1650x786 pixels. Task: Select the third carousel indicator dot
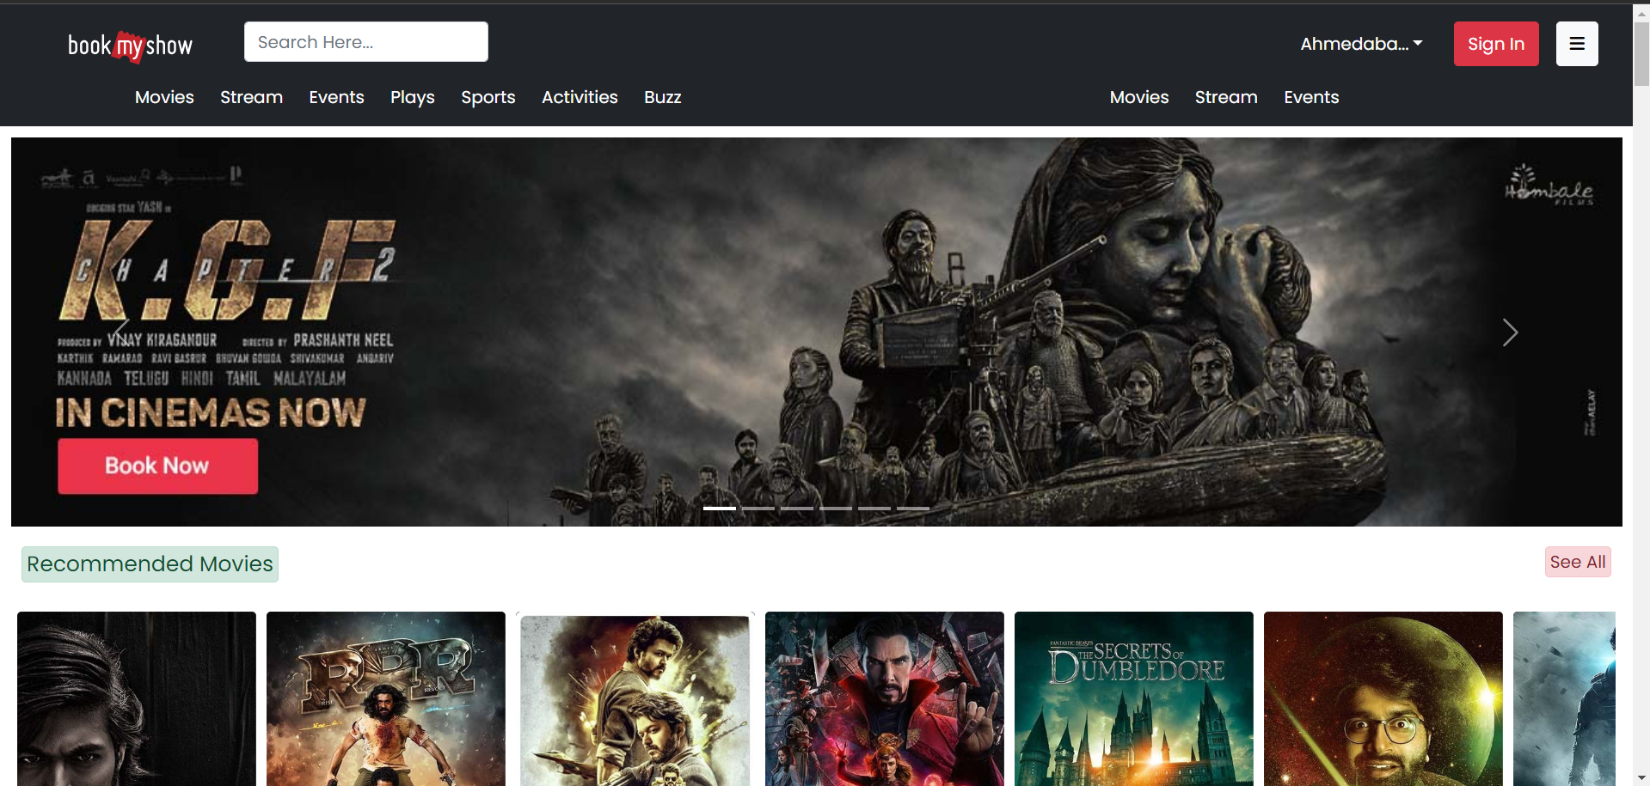pyautogui.click(x=797, y=509)
